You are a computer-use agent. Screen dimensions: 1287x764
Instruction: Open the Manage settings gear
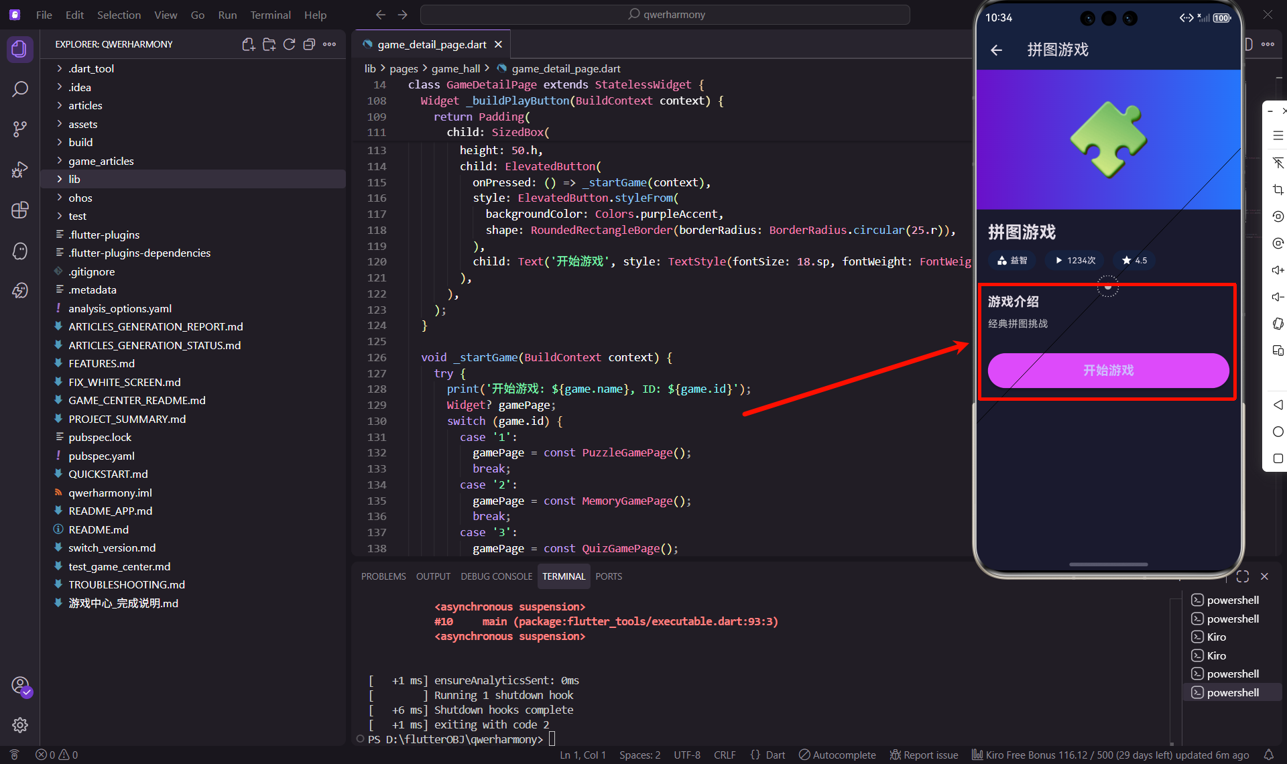click(x=20, y=724)
